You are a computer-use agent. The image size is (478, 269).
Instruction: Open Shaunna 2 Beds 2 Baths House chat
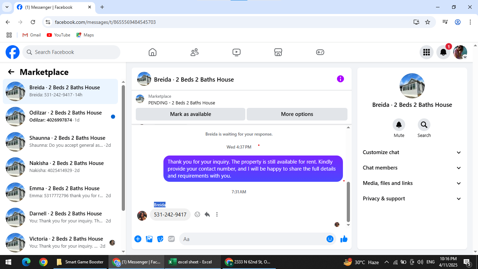[x=60, y=142]
